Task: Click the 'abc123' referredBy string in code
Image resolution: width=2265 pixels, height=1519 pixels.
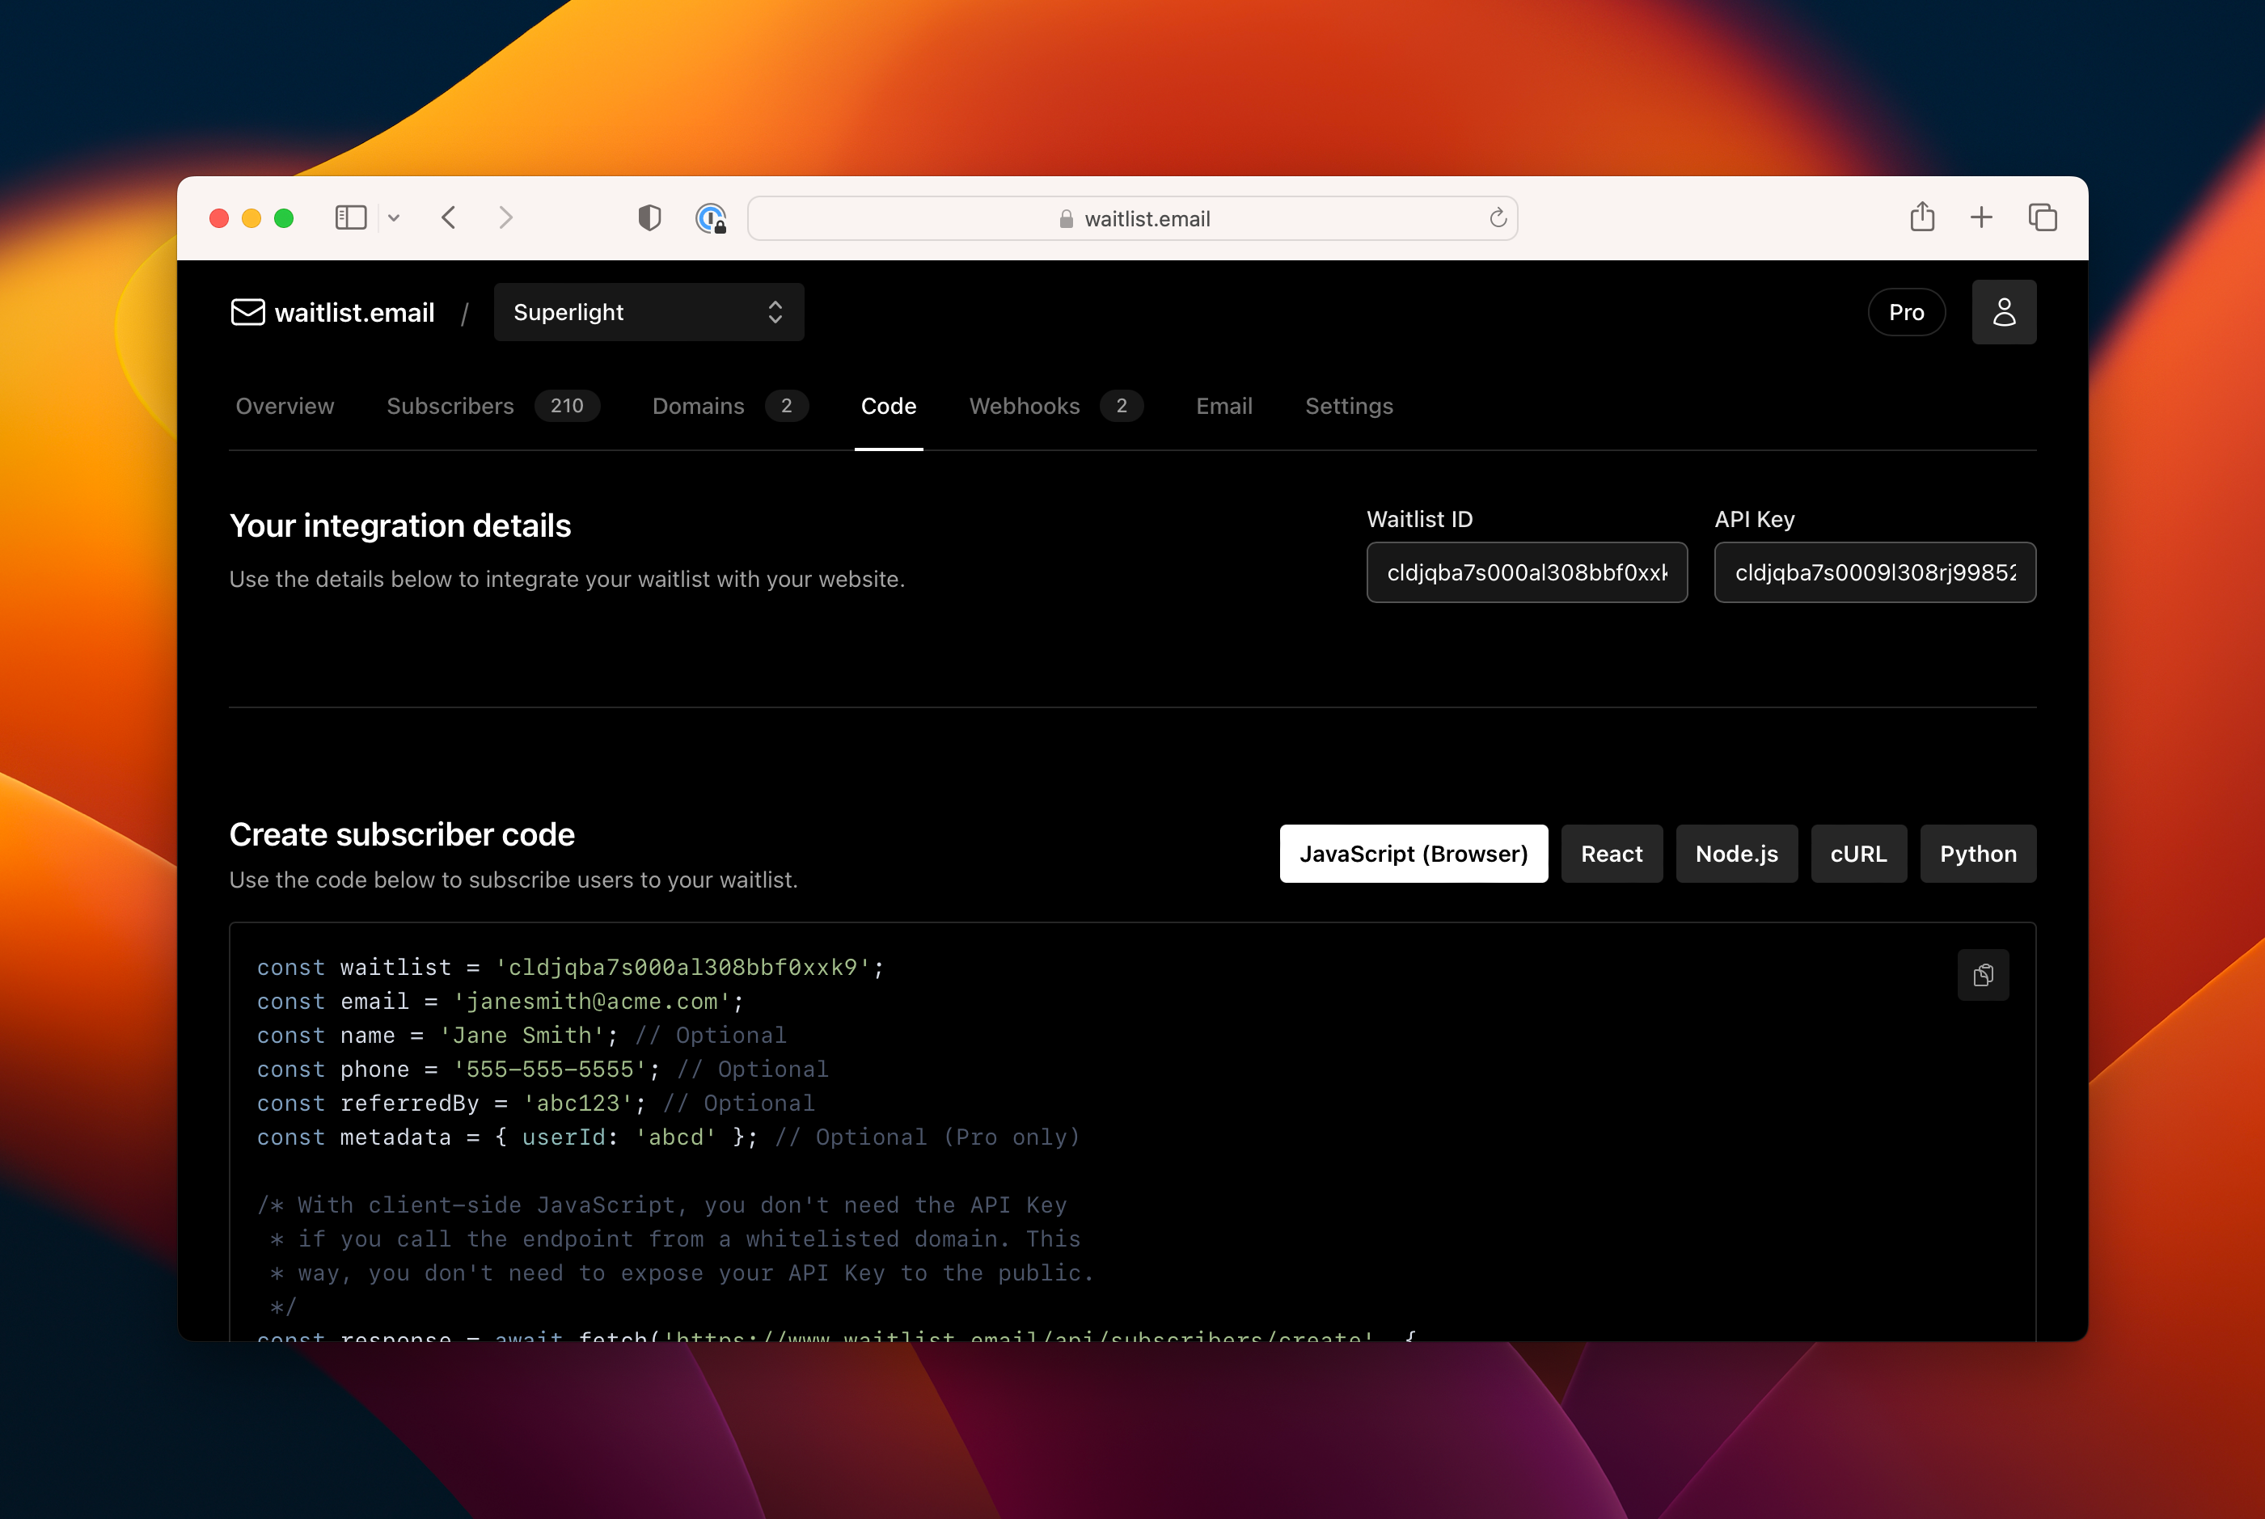Action: point(577,1103)
